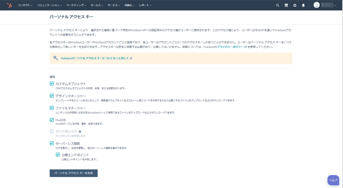This screenshot has width=343, height=188.
Task: Toggle the サーバーレス関数 checkbox
Action: (x=52, y=143)
